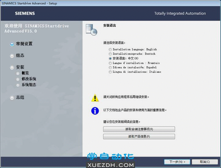
Task: Click 请选择安装语言 label text
Action: pos(114,43)
